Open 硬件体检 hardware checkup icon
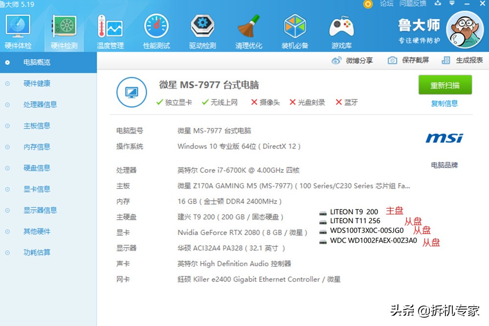The width and height of the screenshot is (489, 326). pyautogui.click(x=18, y=29)
